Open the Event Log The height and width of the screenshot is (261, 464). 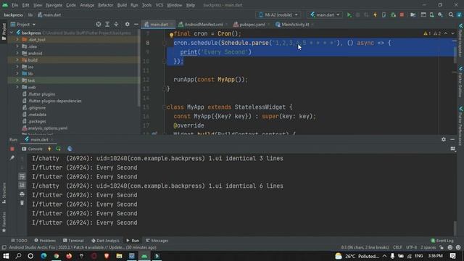[x=442, y=241]
